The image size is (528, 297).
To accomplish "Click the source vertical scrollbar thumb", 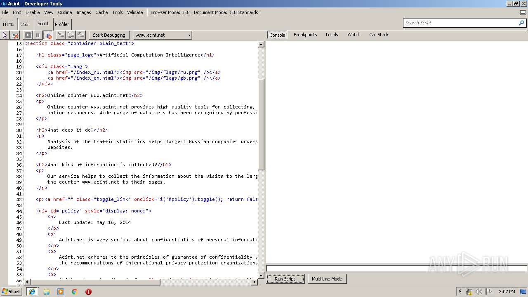I will pyautogui.click(x=261, y=125).
